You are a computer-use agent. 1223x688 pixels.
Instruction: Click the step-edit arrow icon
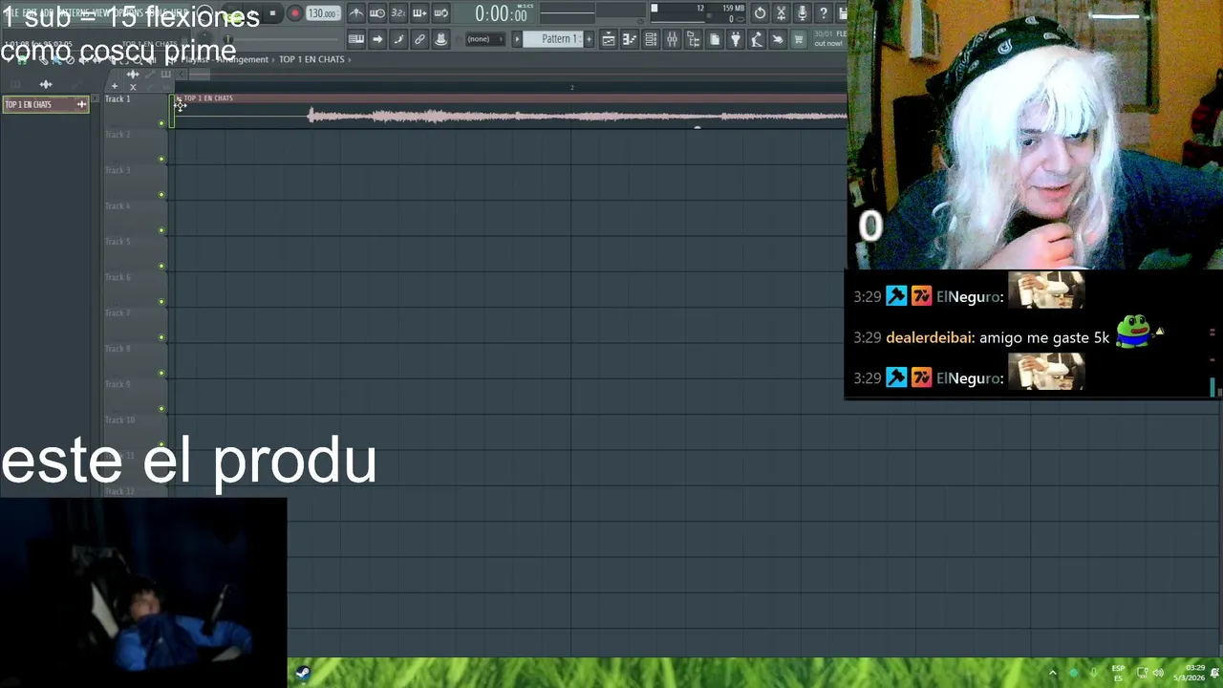(x=377, y=39)
